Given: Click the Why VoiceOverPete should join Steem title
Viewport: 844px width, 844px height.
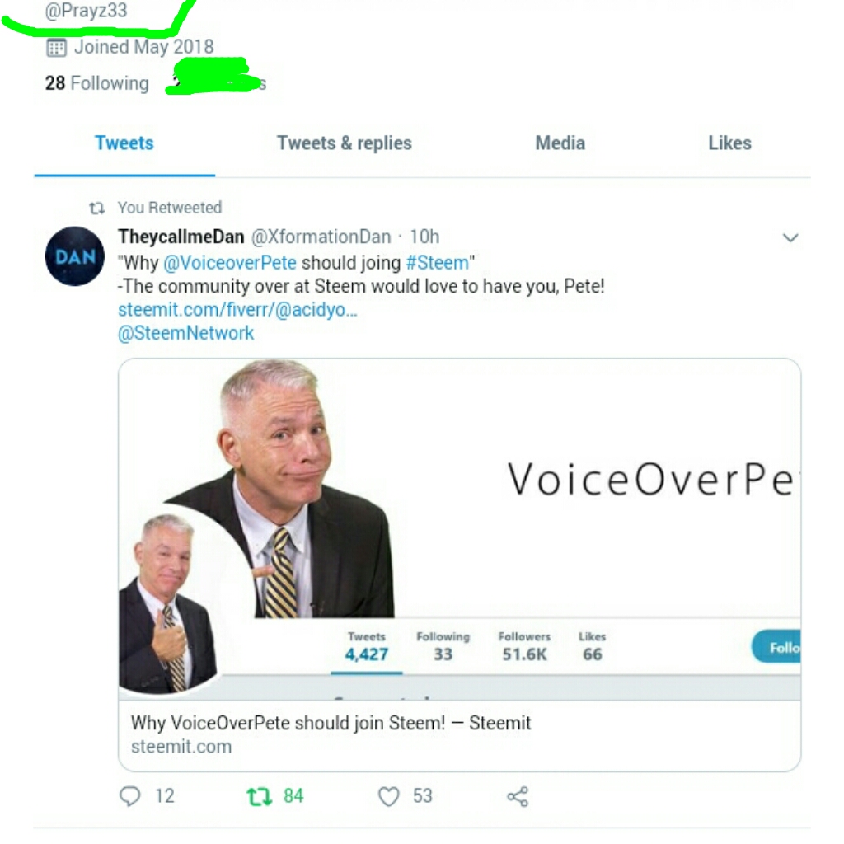Looking at the screenshot, I should tap(331, 723).
